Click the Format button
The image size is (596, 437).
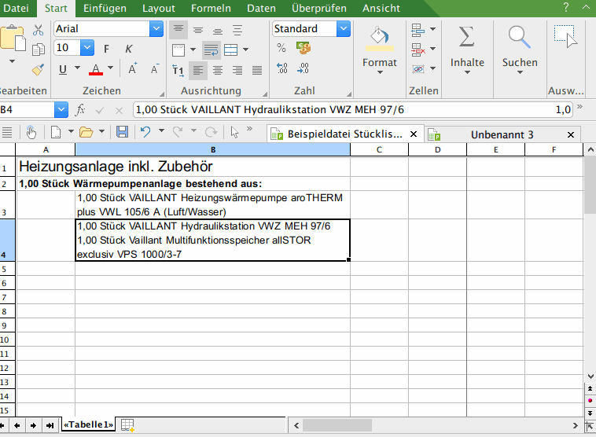pyautogui.click(x=379, y=50)
